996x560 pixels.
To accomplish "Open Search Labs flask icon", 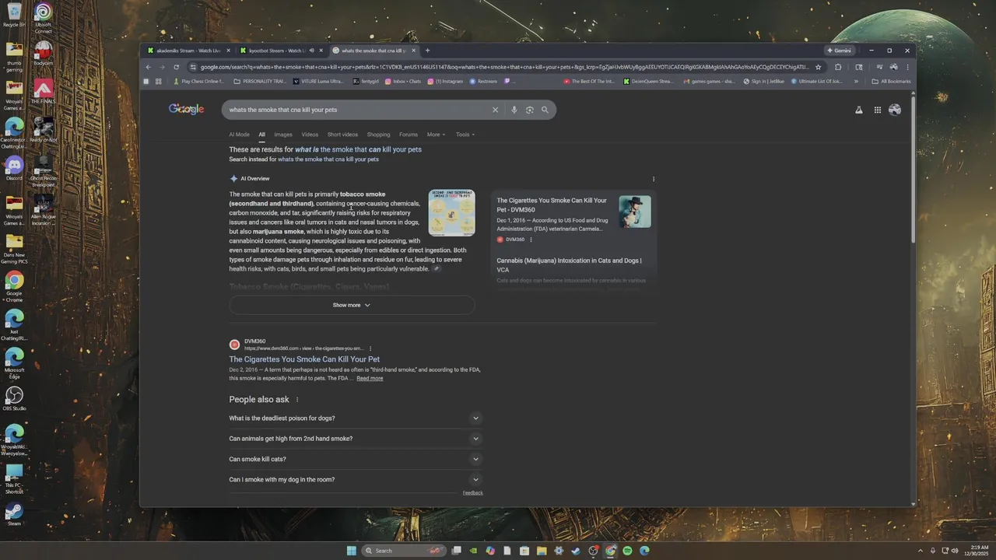I will pyautogui.click(x=859, y=110).
